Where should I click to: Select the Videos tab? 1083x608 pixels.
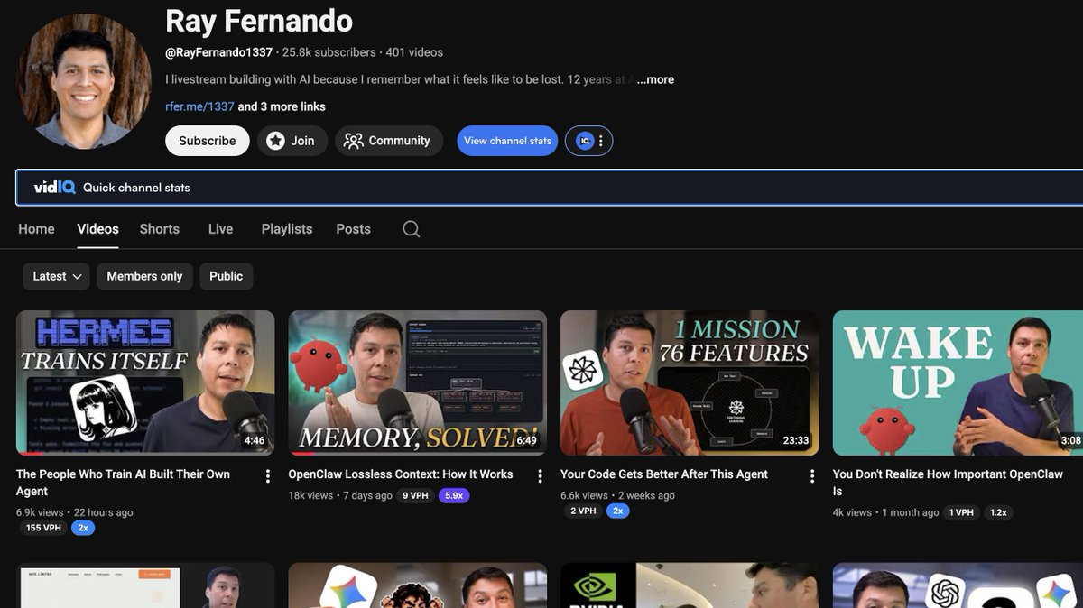click(x=97, y=229)
